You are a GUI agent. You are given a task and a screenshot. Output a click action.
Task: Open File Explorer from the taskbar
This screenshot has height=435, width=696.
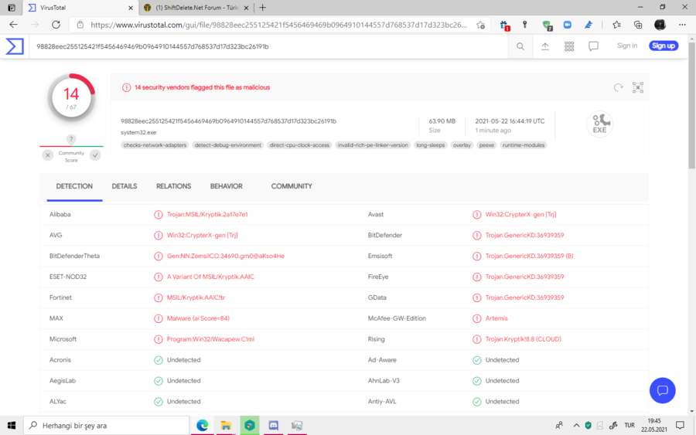[226, 425]
